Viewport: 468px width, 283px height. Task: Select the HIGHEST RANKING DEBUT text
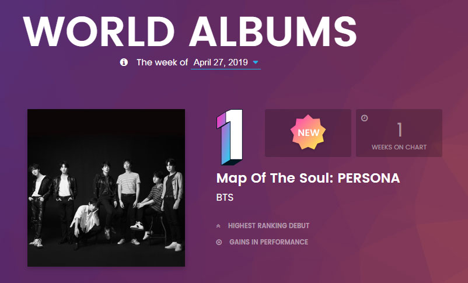[268, 226]
